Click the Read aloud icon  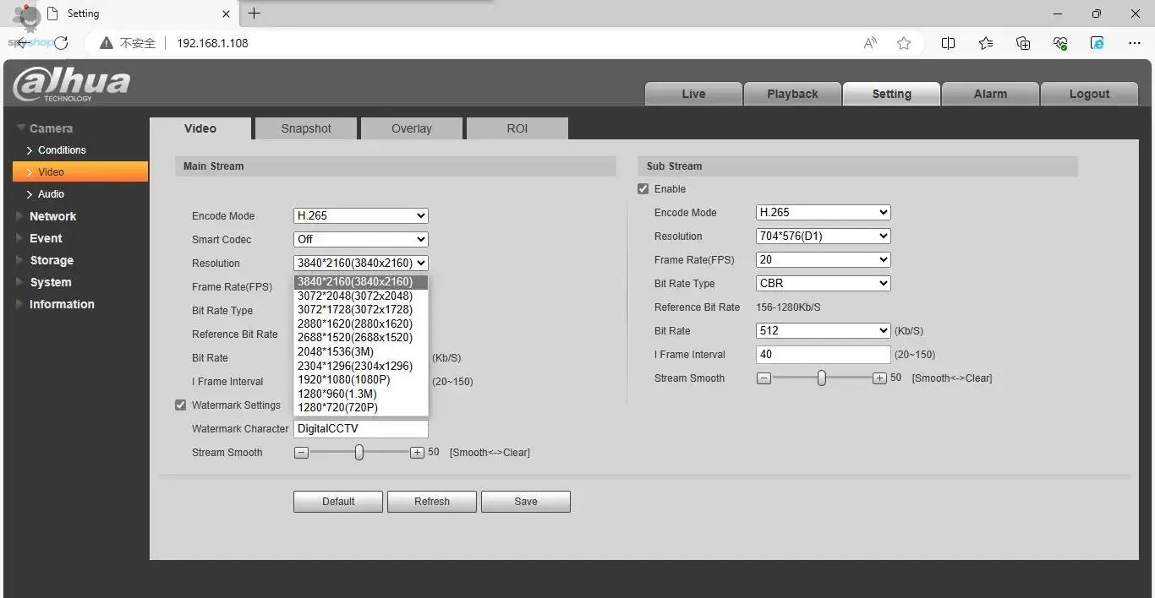coord(869,43)
